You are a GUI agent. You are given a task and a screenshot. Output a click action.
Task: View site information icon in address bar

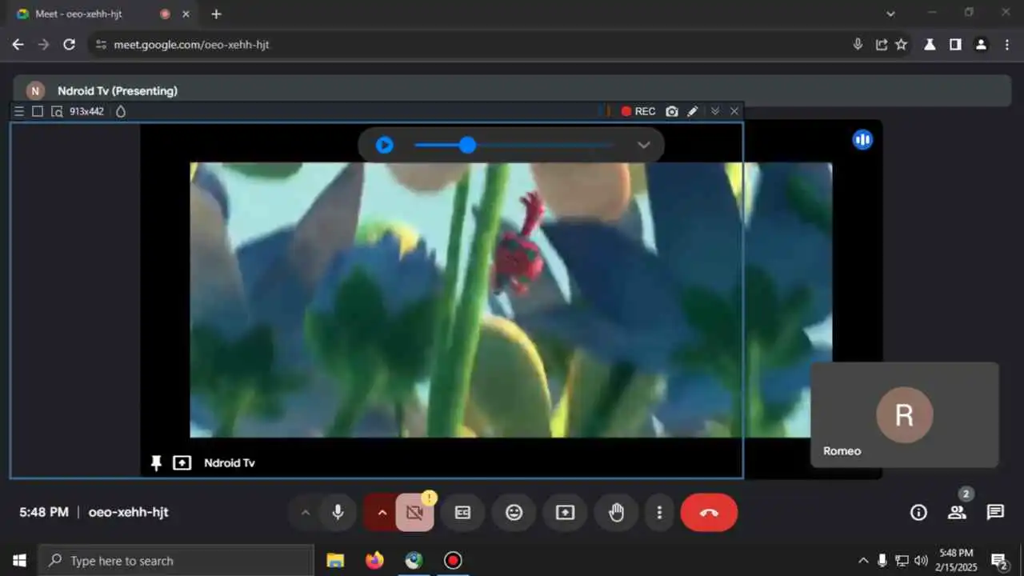pyautogui.click(x=100, y=45)
